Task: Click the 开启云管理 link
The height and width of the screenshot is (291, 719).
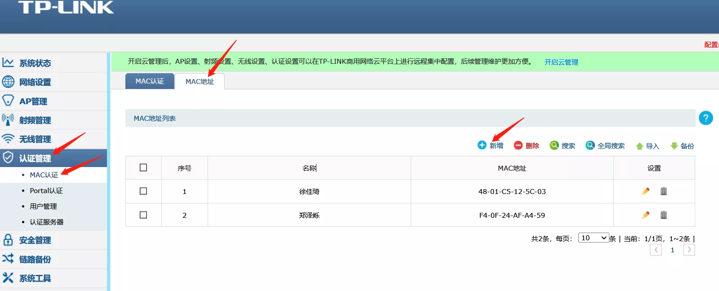Action: click(x=561, y=62)
